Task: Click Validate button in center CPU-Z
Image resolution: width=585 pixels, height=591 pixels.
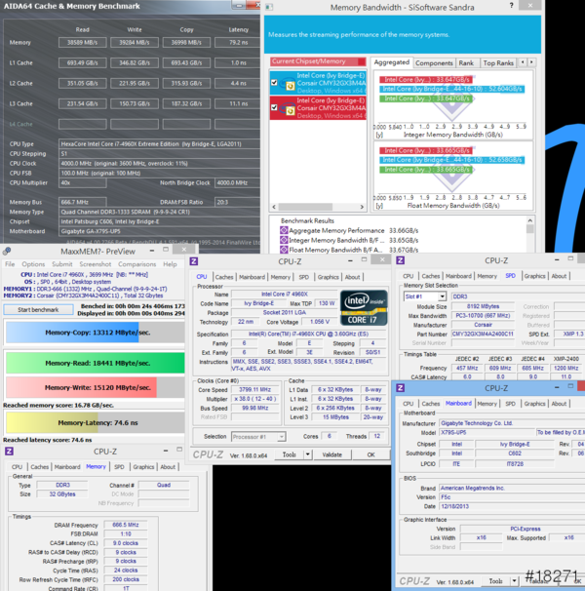Action: (332, 454)
